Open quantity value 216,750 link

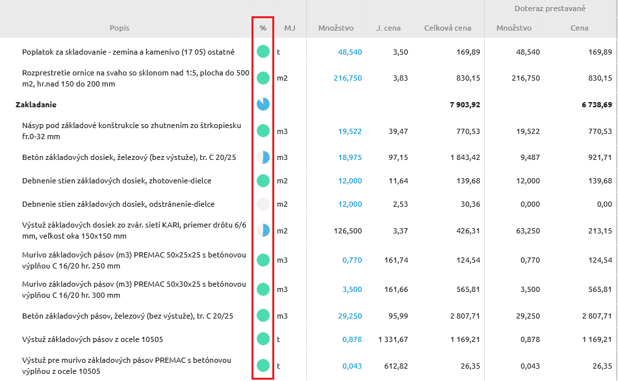(348, 78)
